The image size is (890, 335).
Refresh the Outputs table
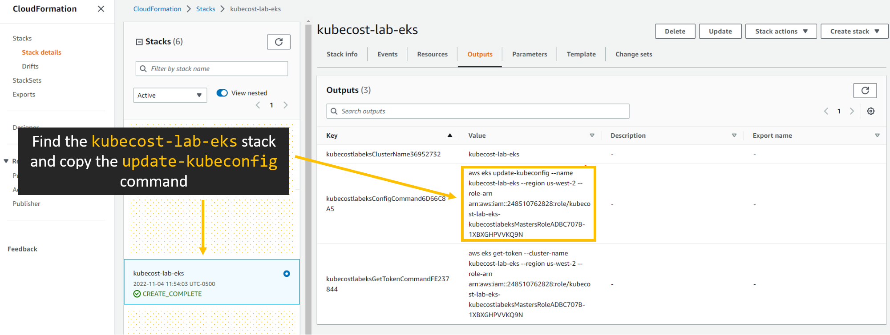point(865,91)
